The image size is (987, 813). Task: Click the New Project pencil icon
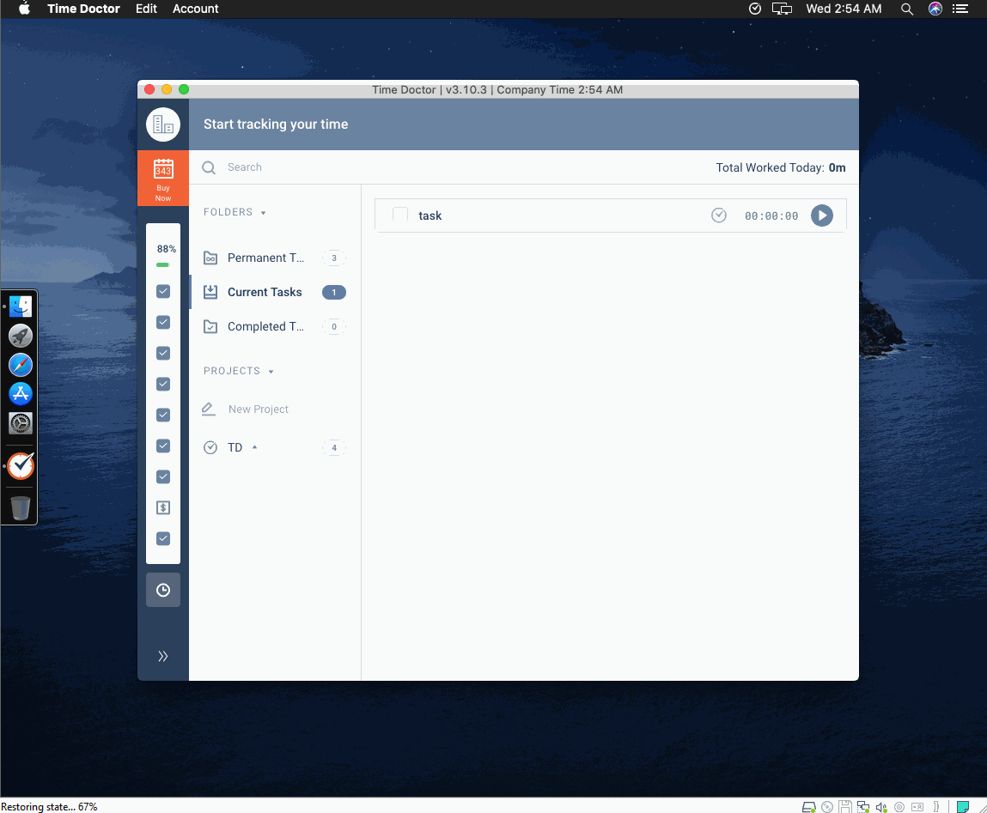[x=207, y=409]
